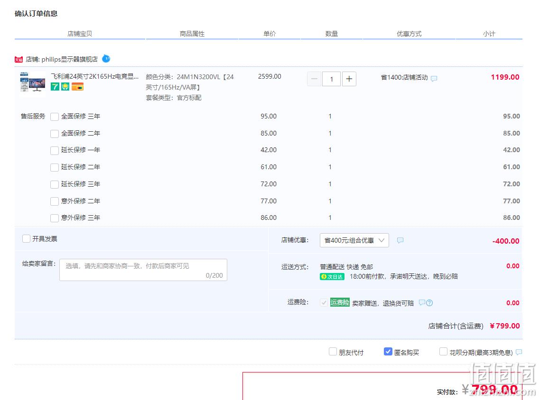
Task: Open the 飞利浦24英寸2K165Hz product title link
Action: pyautogui.click(x=95, y=76)
